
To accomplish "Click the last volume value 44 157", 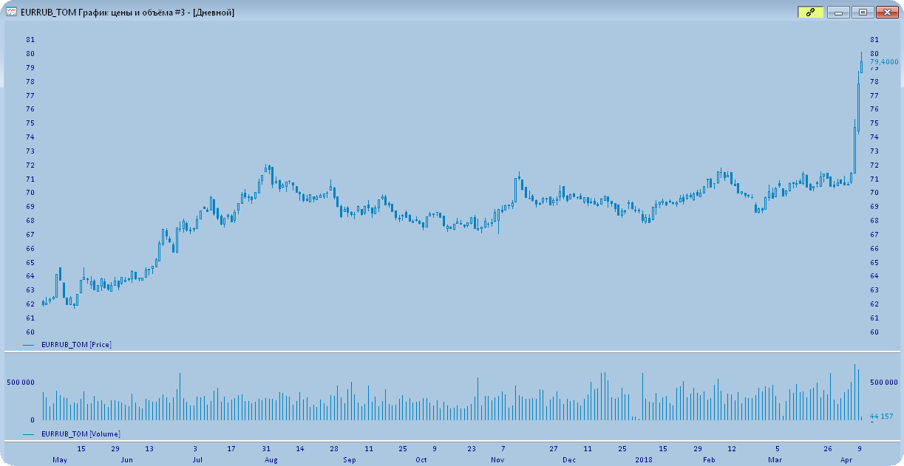I will [x=881, y=416].
